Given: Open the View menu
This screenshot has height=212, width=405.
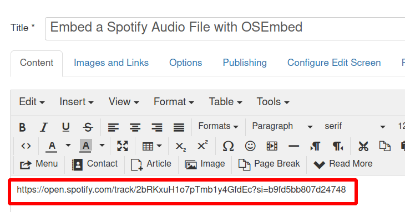Looking at the screenshot, I should point(124,102).
